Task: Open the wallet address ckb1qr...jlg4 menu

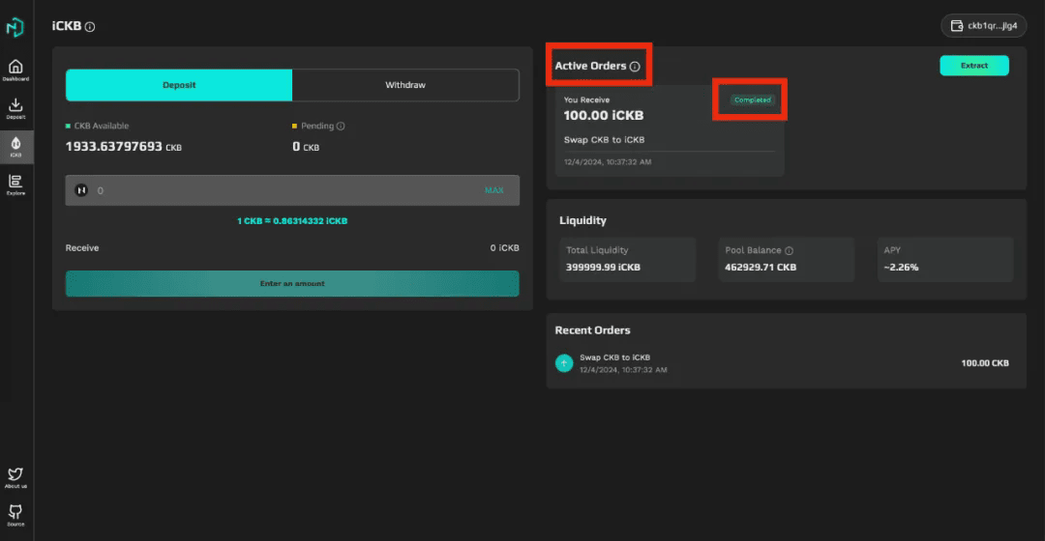Action: (983, 26)
